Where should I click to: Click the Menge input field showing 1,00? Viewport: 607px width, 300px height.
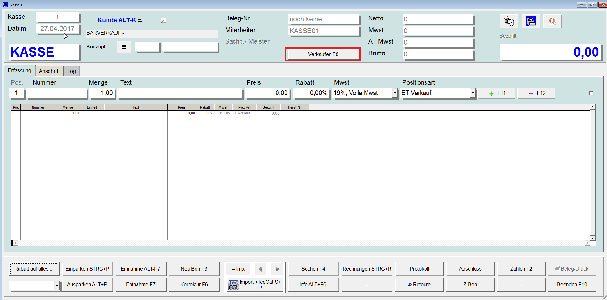pyautogui.click(x=102, y=93)
